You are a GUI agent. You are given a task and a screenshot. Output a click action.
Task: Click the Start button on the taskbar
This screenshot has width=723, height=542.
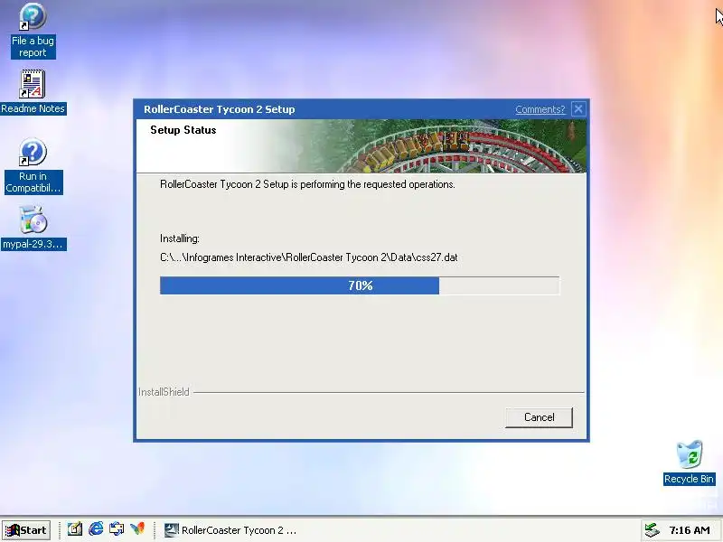click(26, 530)
